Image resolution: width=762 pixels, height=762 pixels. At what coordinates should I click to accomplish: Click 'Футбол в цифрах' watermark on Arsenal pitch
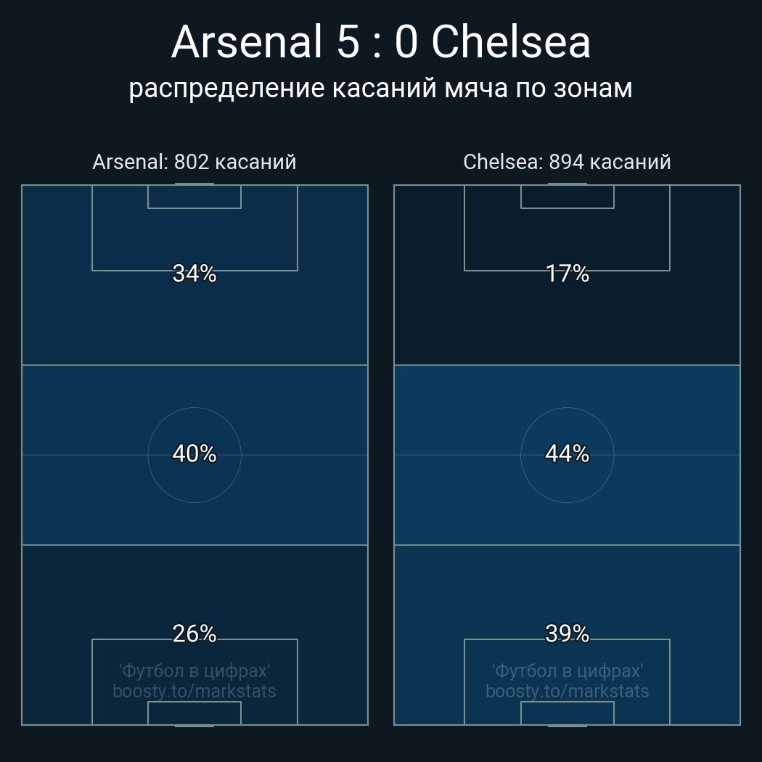click(194, 671)
